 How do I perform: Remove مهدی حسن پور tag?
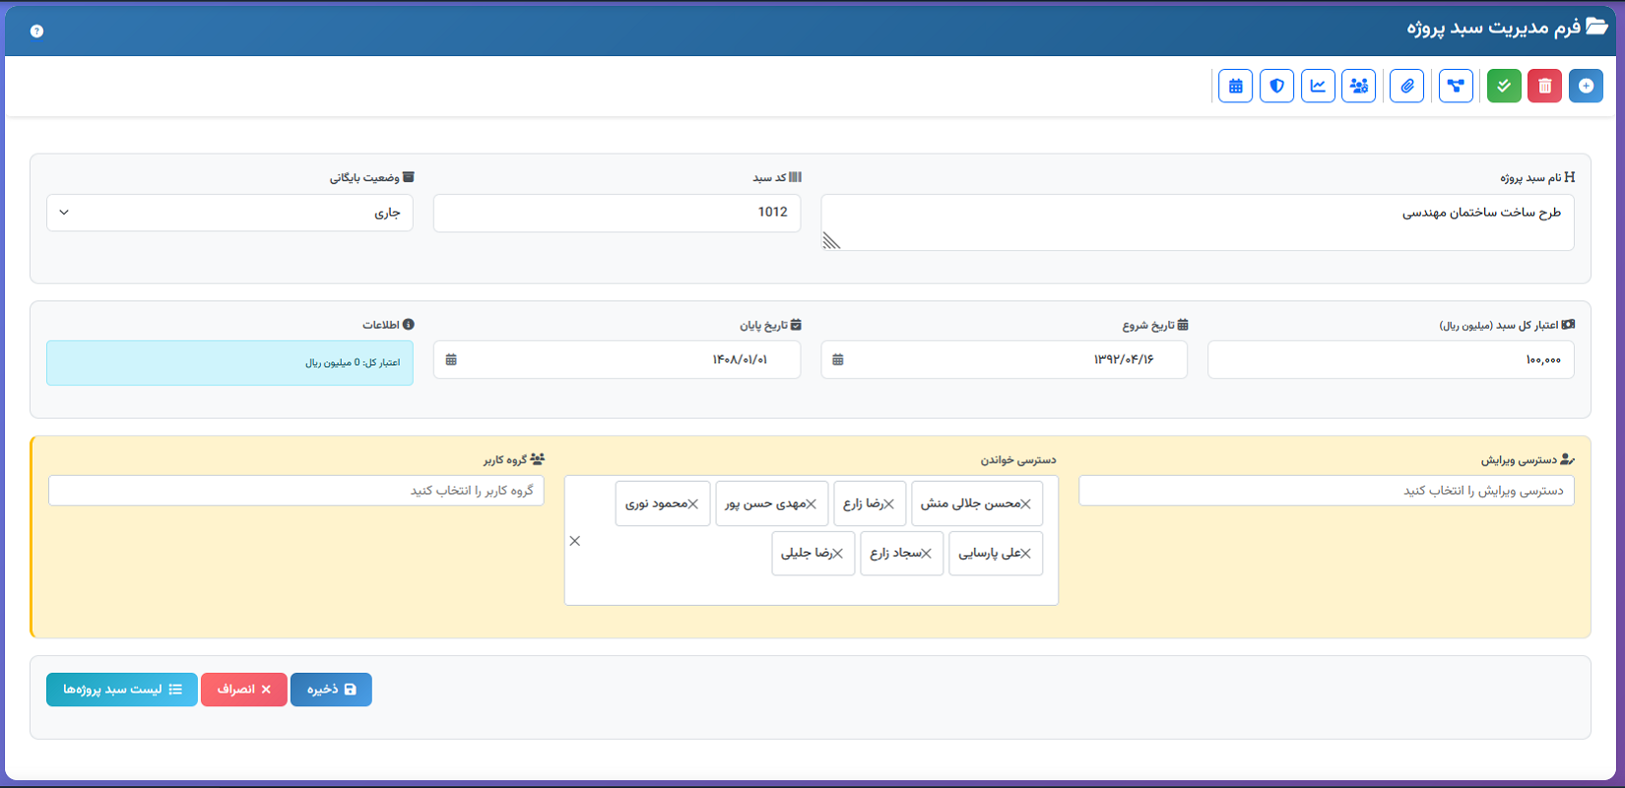(812, 503)
